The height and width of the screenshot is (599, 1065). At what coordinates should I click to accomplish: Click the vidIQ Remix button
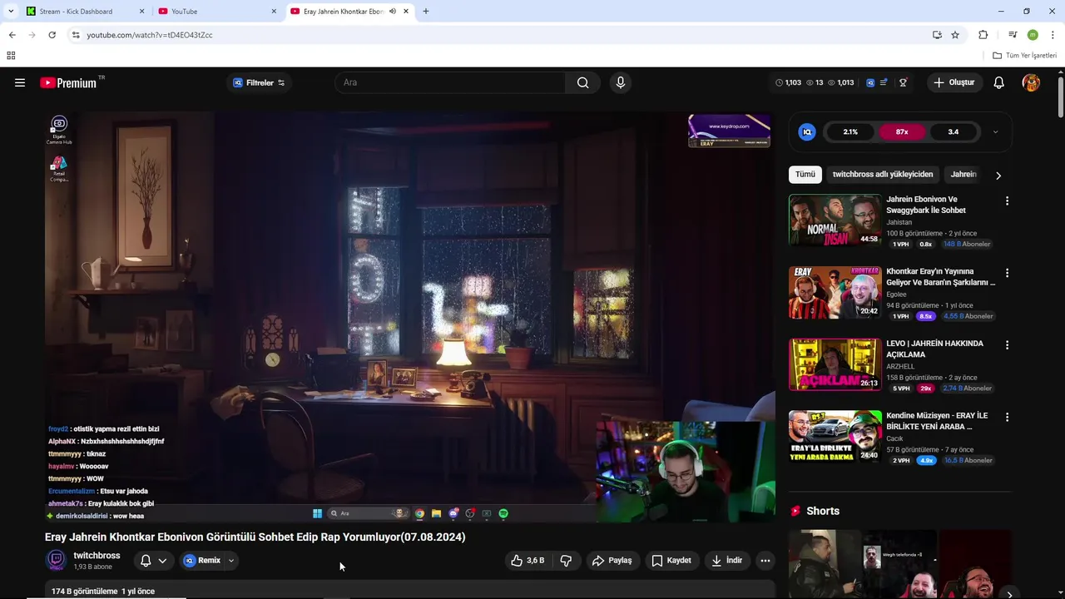point(202,561)
